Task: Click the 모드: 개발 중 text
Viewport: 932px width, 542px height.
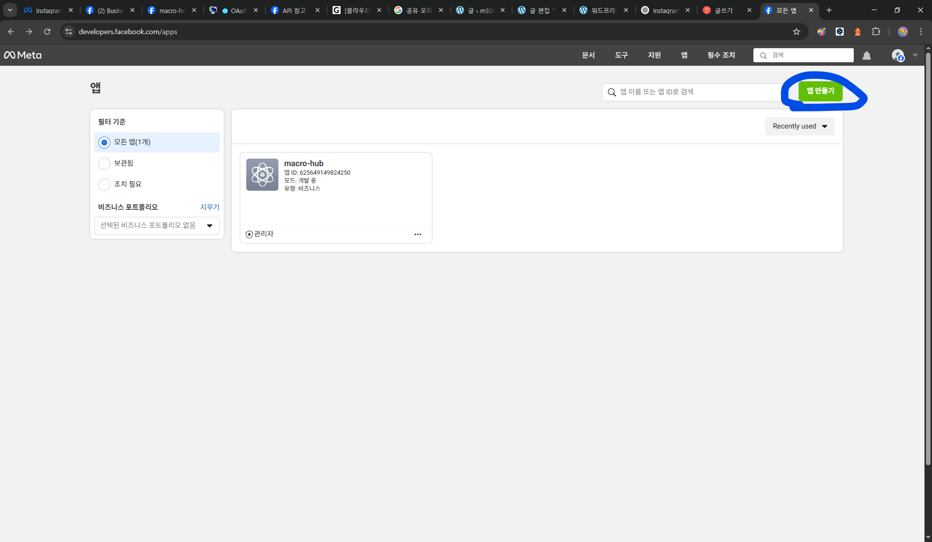Action: click(x=300, y=181)
